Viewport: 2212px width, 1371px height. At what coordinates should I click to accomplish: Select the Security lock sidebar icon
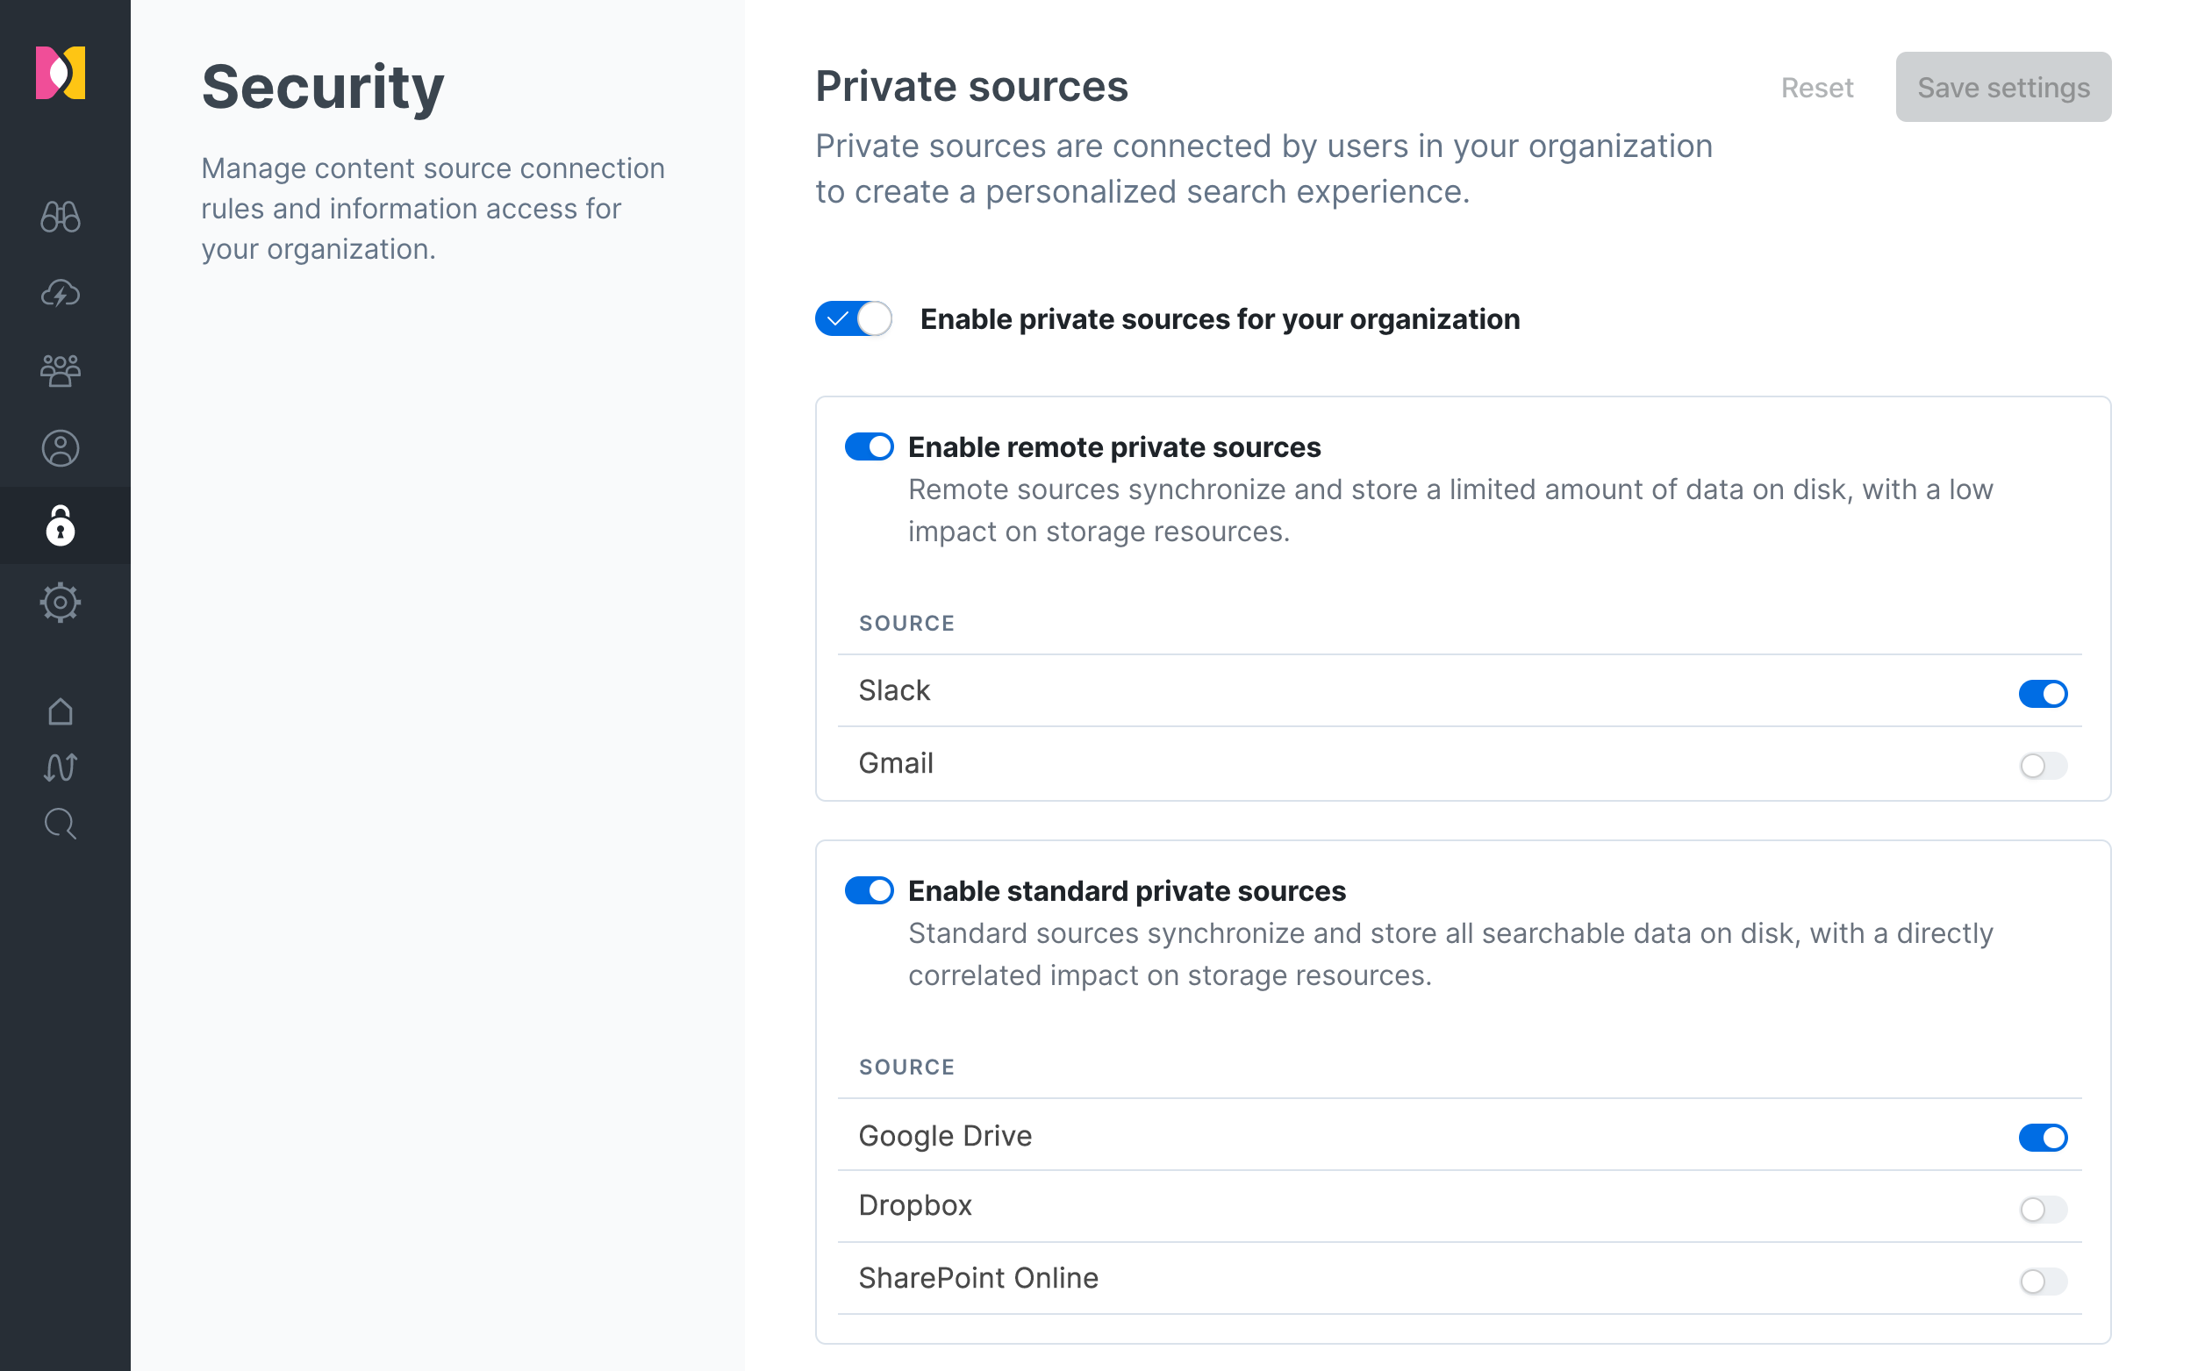click(61, 526)
